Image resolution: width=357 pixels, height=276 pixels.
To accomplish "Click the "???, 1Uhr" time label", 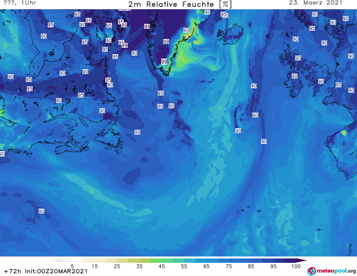I will 20,3.
